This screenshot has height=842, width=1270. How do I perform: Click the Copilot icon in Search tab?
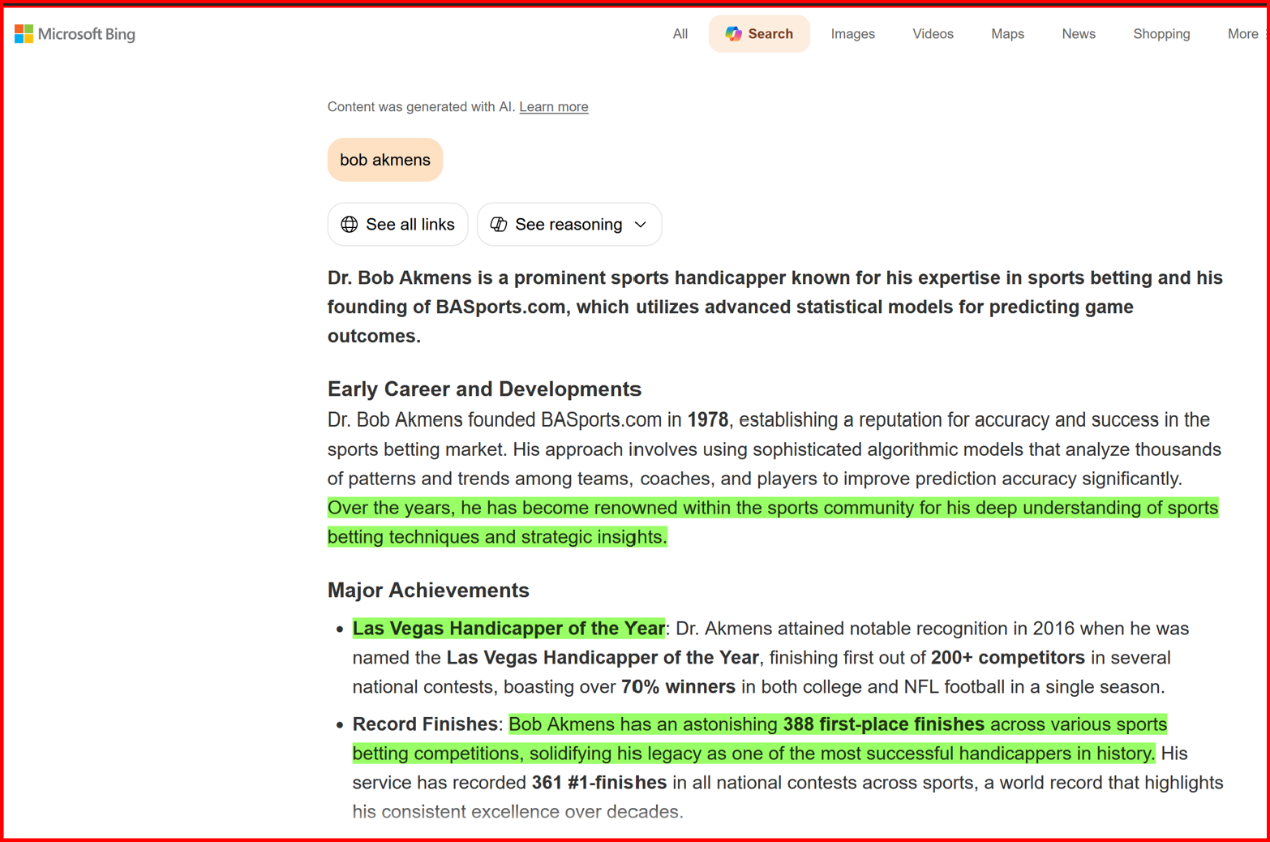(733, 34)
